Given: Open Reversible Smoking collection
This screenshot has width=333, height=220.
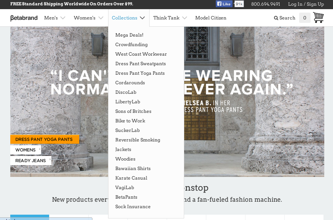Looking at the screenshot, I should coord(138,140).
